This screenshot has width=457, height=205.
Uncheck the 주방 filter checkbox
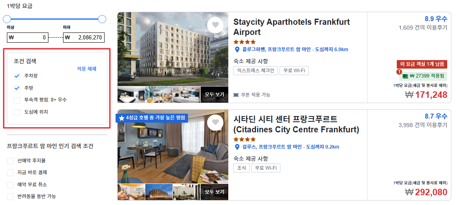click(x=17, y=88)
